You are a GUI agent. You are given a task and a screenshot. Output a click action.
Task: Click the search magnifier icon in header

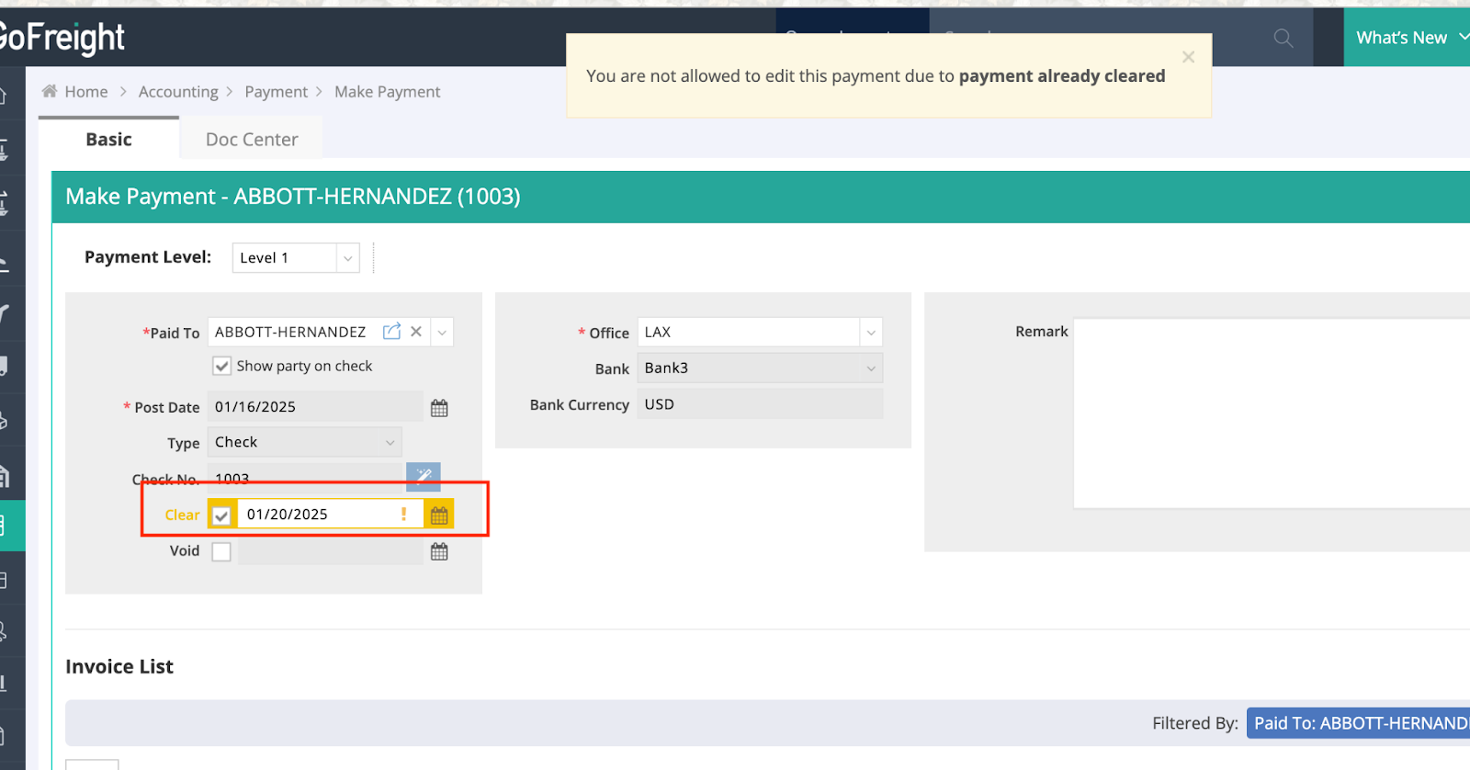click(x=1283, y=38)
